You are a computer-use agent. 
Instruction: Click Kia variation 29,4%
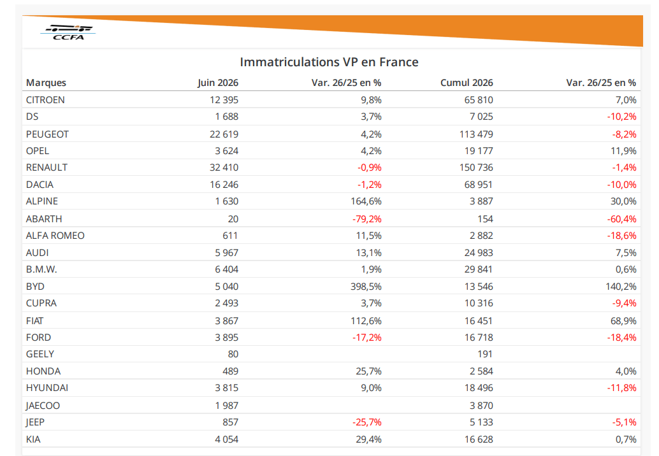[368, 439]
